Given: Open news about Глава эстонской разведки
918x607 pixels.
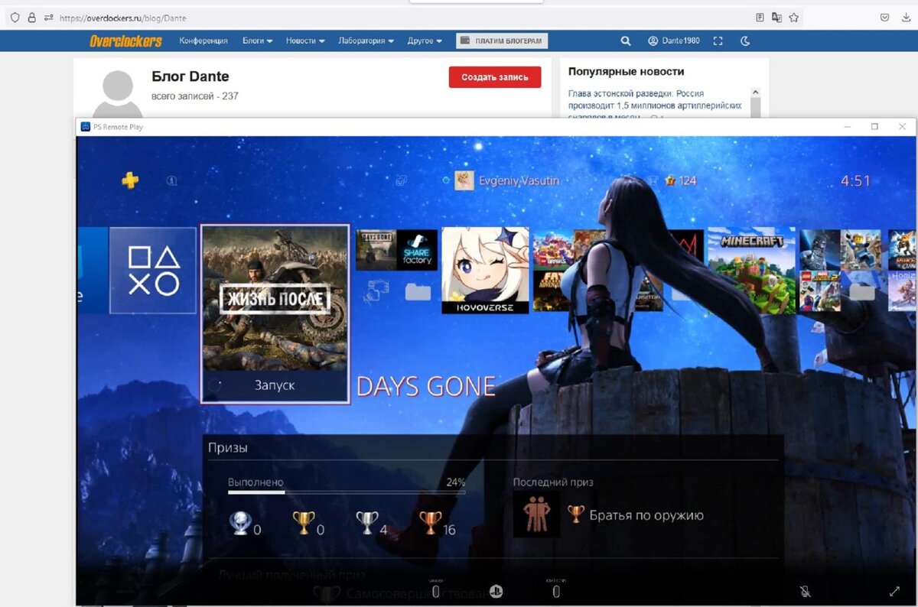Looking at the screenshot, I should pos(655,105).
